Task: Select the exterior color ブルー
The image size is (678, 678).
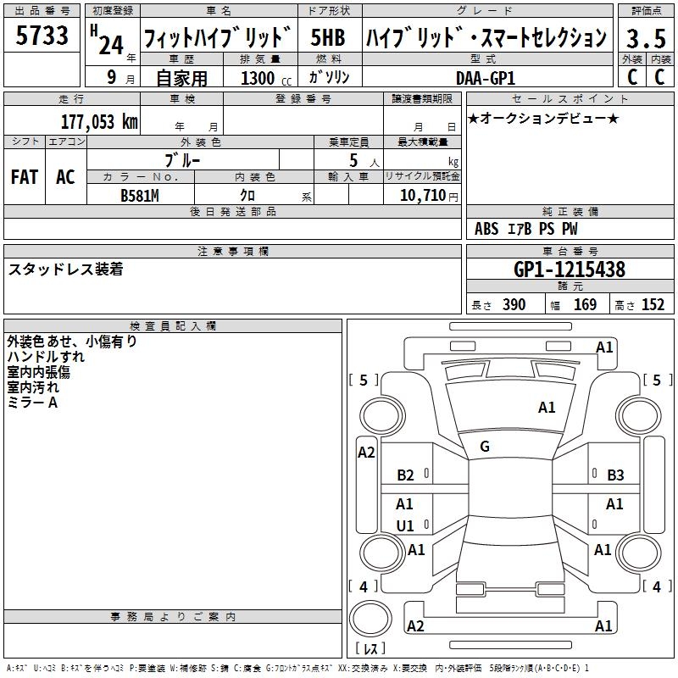Action: pos(182,160)
